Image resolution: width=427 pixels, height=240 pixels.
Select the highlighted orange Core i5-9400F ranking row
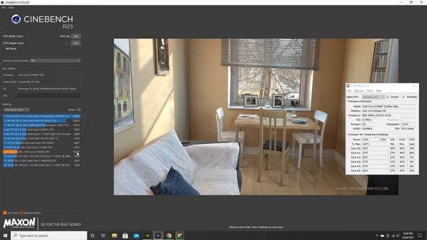pyautogui.click(x=42, y=151)
